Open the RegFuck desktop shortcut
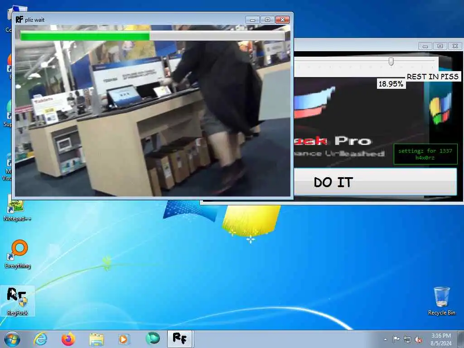Image resolution: width=464 pixels, height=348 pixels. (17, 301)
